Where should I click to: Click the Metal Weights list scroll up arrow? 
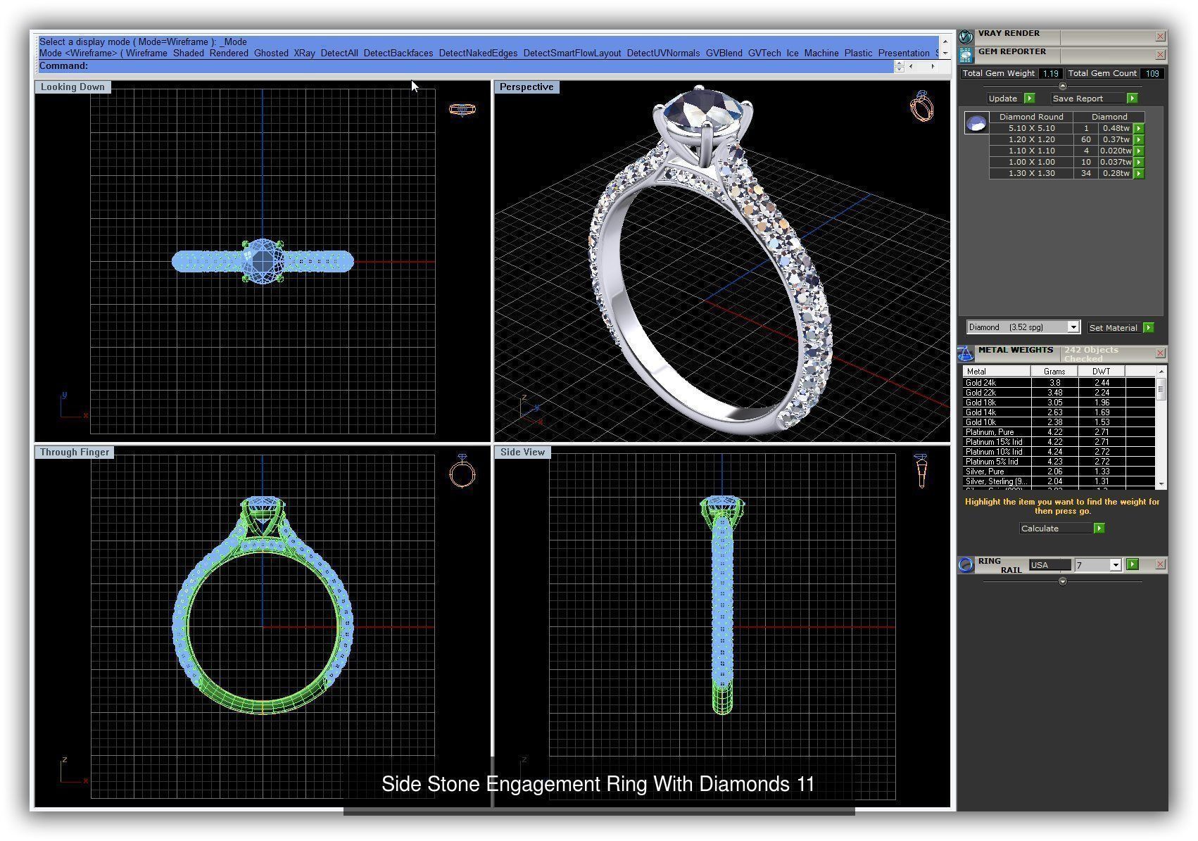(1161, 371)
